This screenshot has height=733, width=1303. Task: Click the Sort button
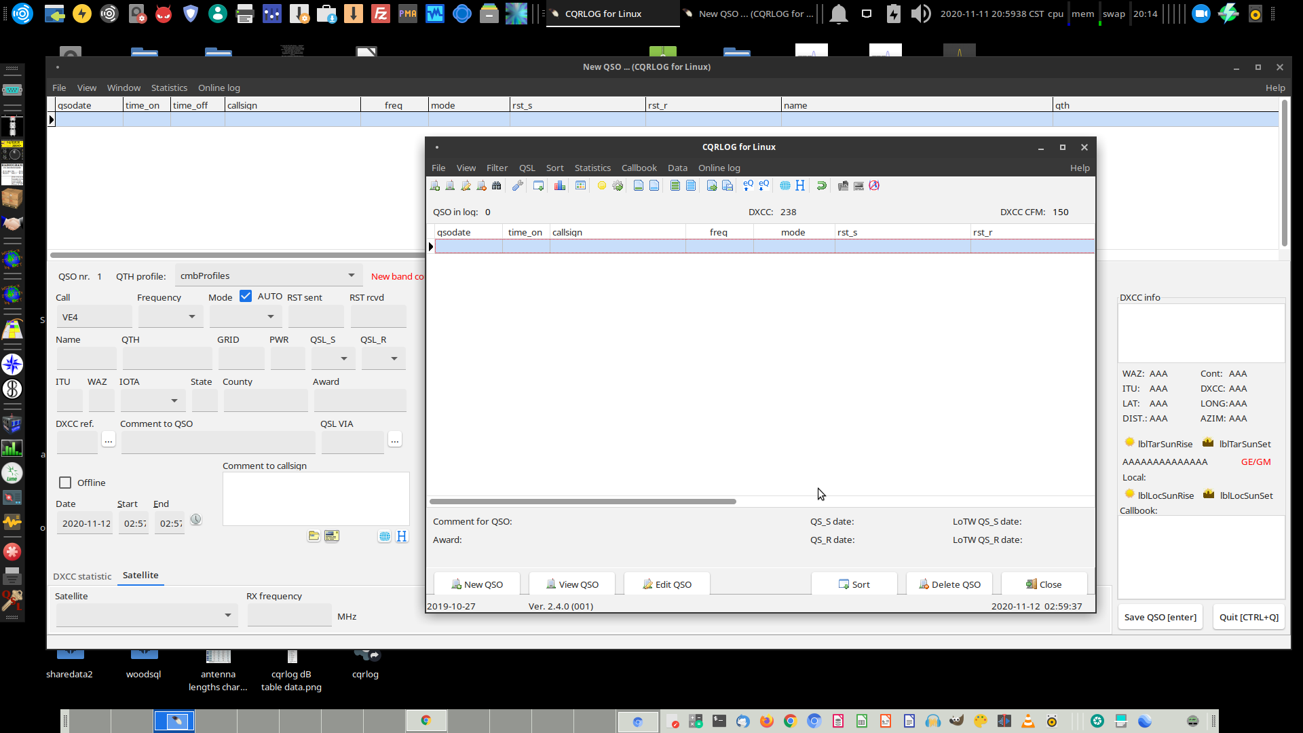click(x=854, y=584)
